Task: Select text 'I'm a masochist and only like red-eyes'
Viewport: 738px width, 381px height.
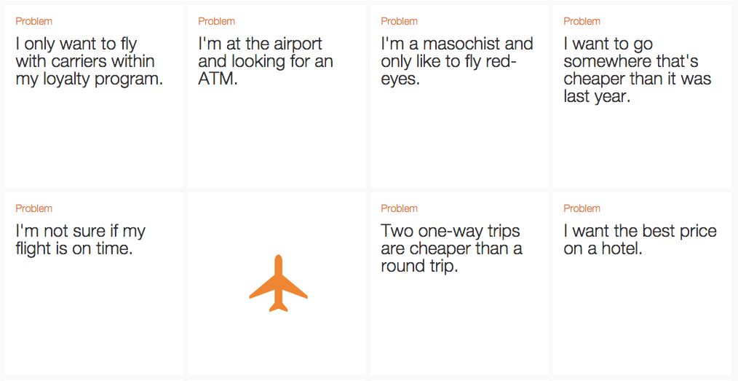Action: tap(456, 61)
